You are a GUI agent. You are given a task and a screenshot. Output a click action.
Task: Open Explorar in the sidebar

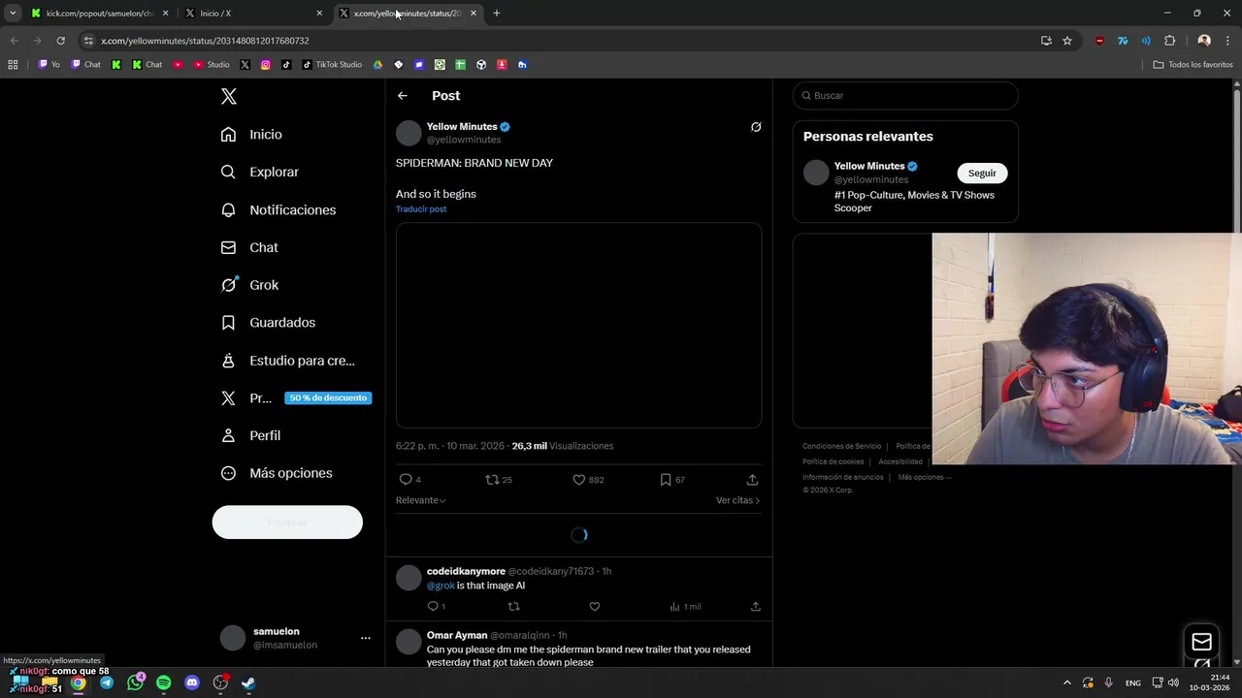click(x=260, y=172)
